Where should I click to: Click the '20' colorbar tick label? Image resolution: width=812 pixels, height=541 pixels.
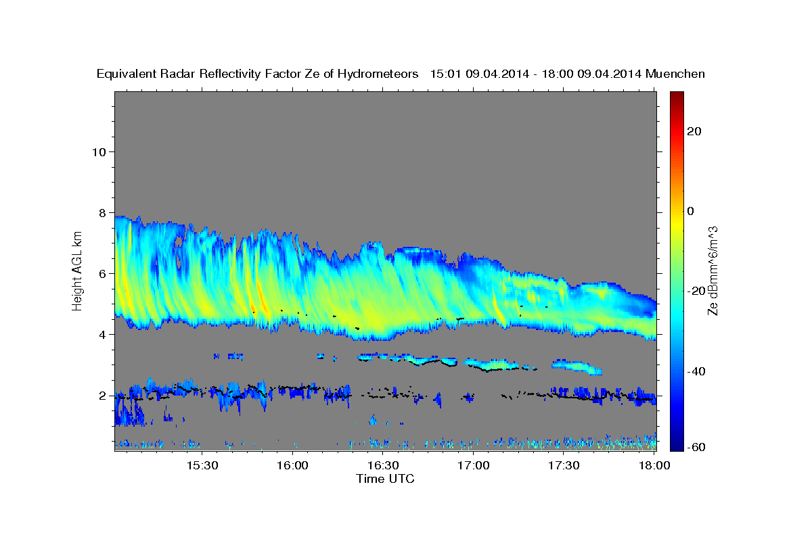pyautogui.click(x=694, y=131)
